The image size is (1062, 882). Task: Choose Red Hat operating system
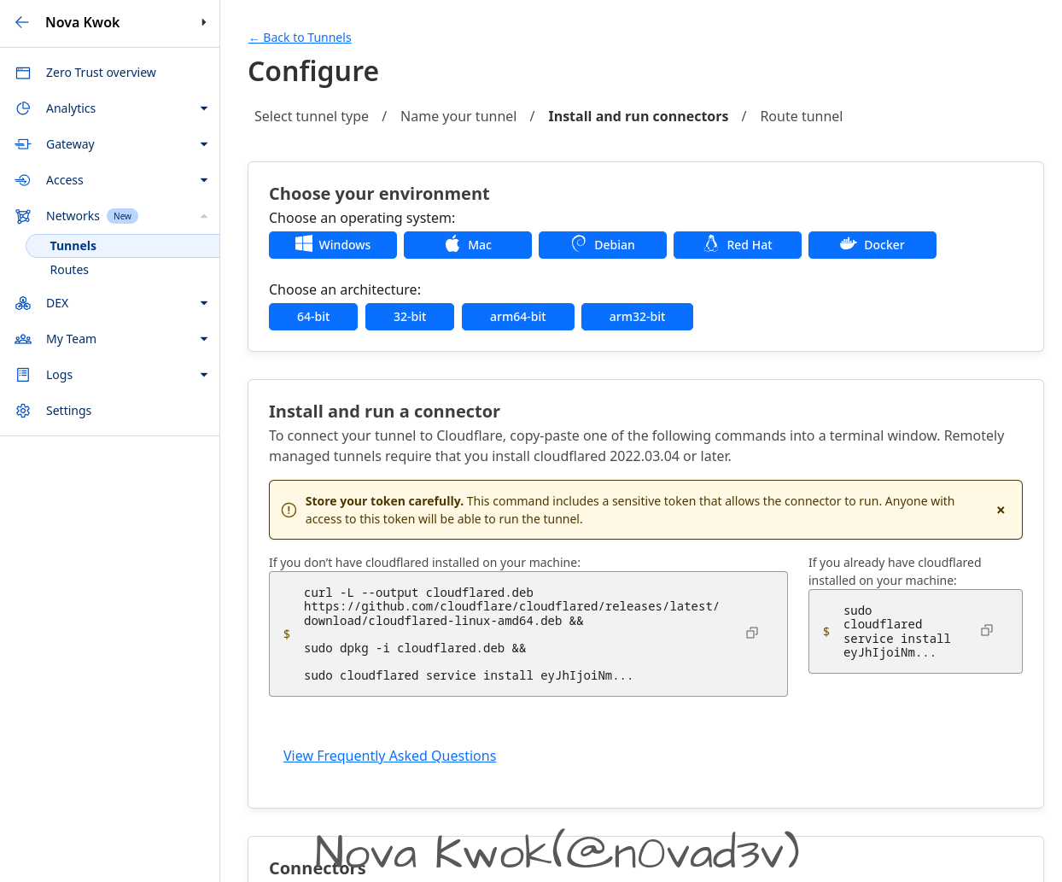tap(738, 245)
